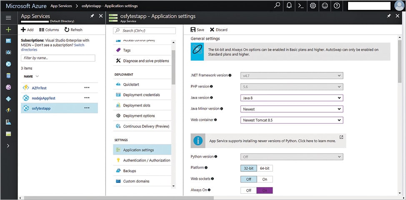Select 64-bit platform option
This screenshot has width=406, height=200.
[265, 168]
